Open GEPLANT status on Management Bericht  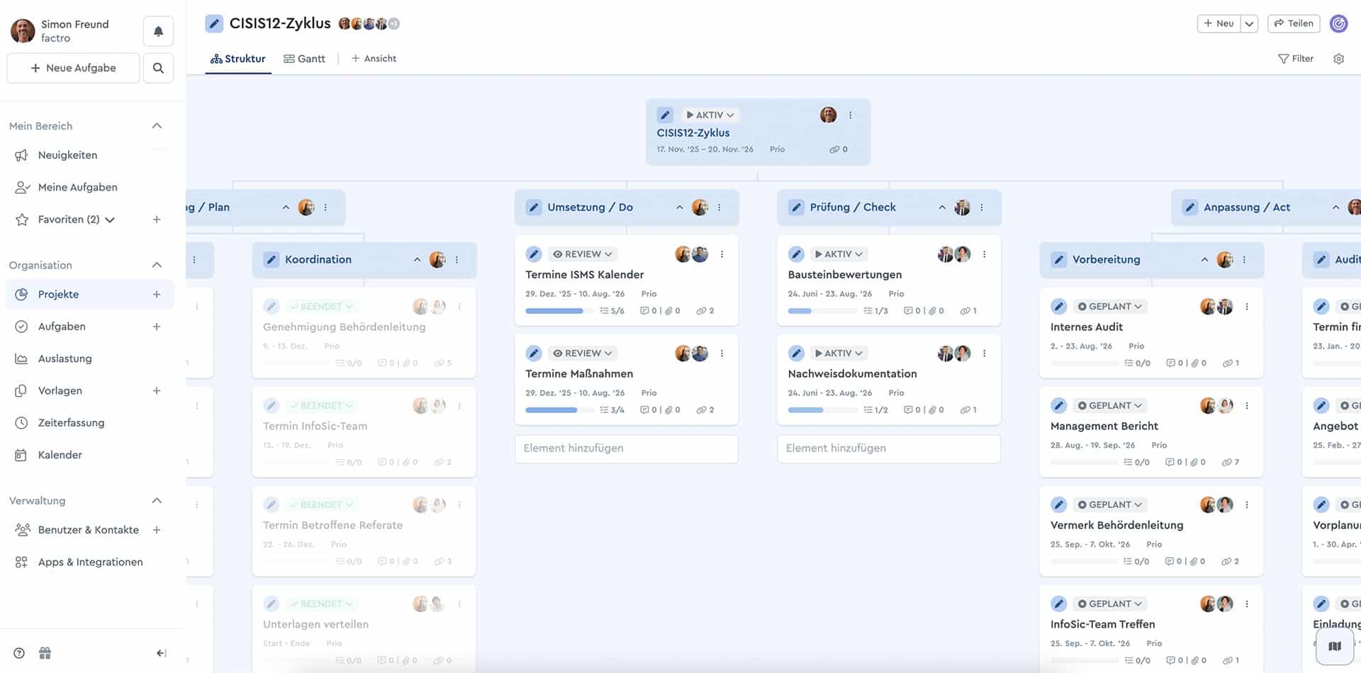(1110, 406)
